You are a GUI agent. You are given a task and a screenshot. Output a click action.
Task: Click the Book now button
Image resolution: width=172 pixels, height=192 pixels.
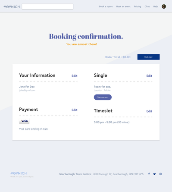click(148, 57)
